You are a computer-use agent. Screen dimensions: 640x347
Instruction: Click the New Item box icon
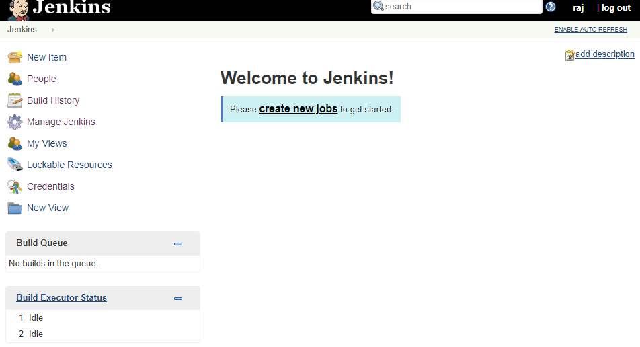tap(15, 58)
